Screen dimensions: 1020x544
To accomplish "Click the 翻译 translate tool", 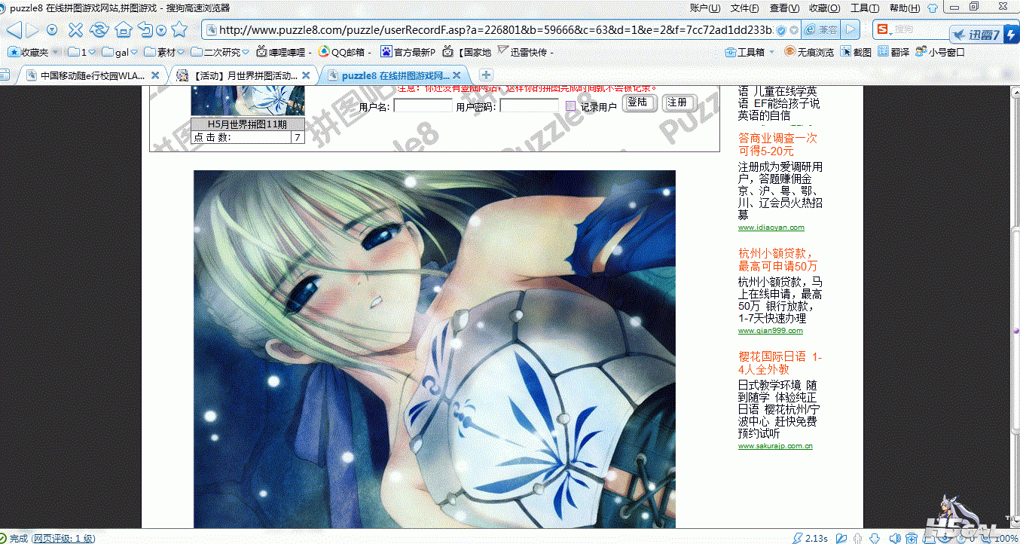I will tap(893, 52).
